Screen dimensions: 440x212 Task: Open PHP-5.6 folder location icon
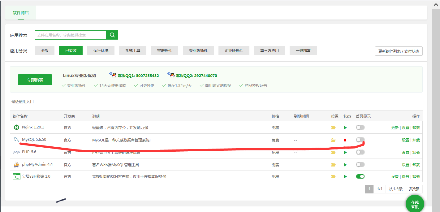click(x=333, y=152)
